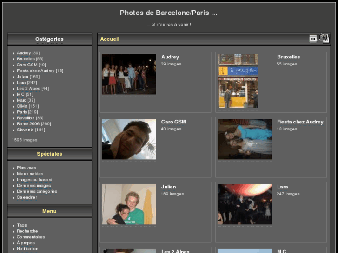Show the Calendrier page
This screenshot has width=338, height=253.
pyautogui.click(x=27, y=197)
